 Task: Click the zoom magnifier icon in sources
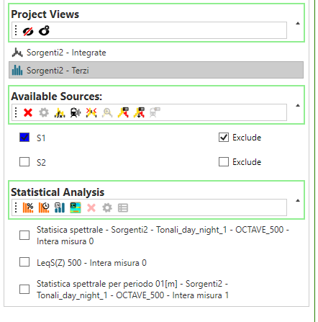(x=107, y=112)
